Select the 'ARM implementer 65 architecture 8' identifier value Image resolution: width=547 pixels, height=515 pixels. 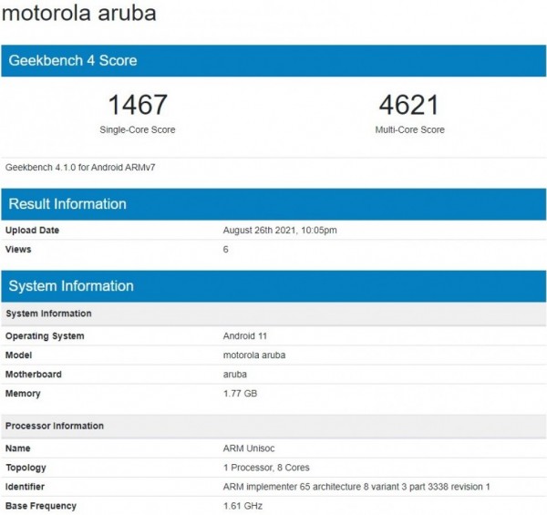click(x=356, y=487)
